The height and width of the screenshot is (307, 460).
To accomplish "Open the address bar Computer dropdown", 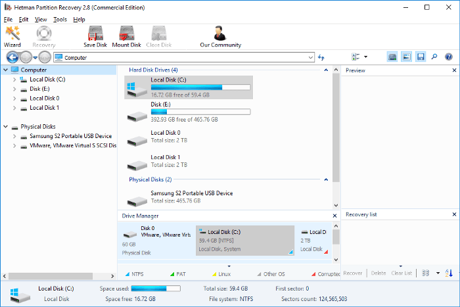I will click(x=311, y=58).
